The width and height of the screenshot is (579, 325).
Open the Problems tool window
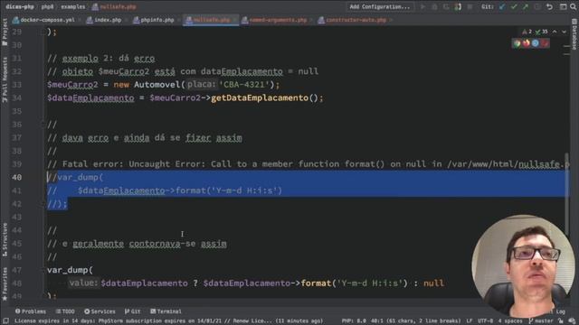tap(31, 311)
